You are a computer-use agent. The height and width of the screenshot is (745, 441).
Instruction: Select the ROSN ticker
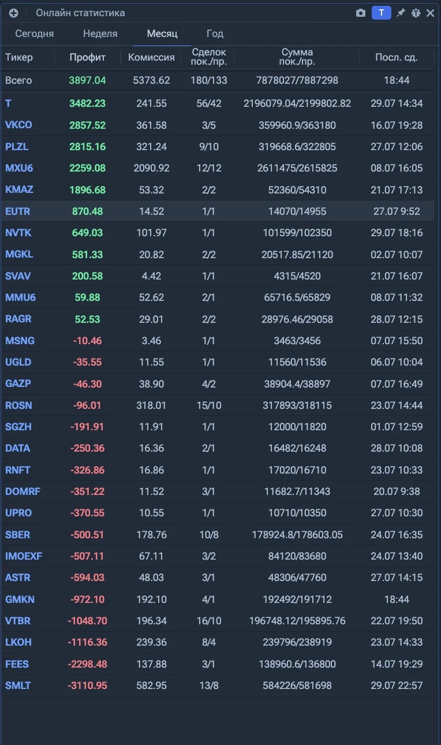(x=18, y=405)
